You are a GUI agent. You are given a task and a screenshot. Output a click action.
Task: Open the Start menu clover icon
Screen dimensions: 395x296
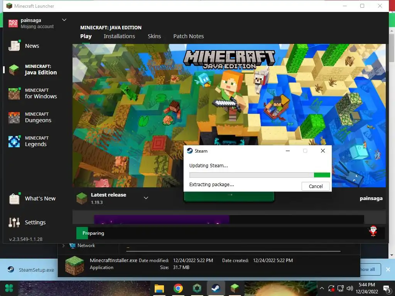[x=9, y=288]
